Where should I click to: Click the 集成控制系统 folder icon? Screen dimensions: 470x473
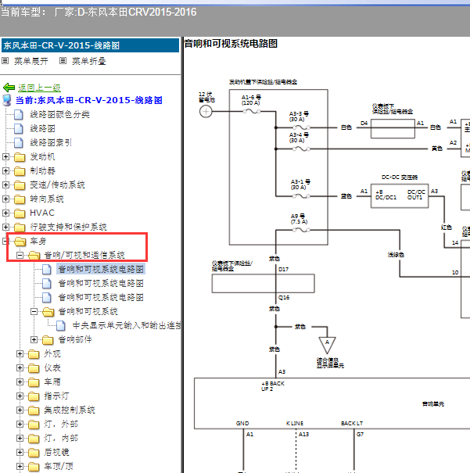[33, 410]
